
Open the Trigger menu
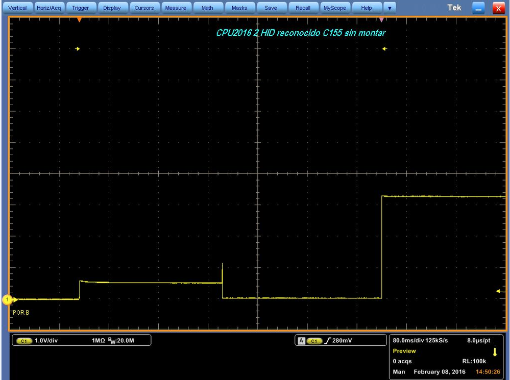[x=81, y=8]
